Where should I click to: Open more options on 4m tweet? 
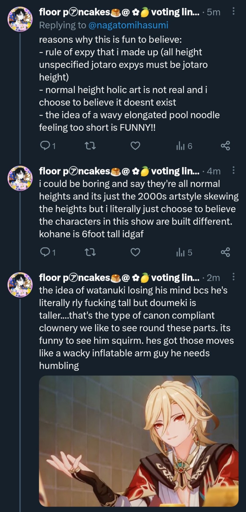click(233, 170)
